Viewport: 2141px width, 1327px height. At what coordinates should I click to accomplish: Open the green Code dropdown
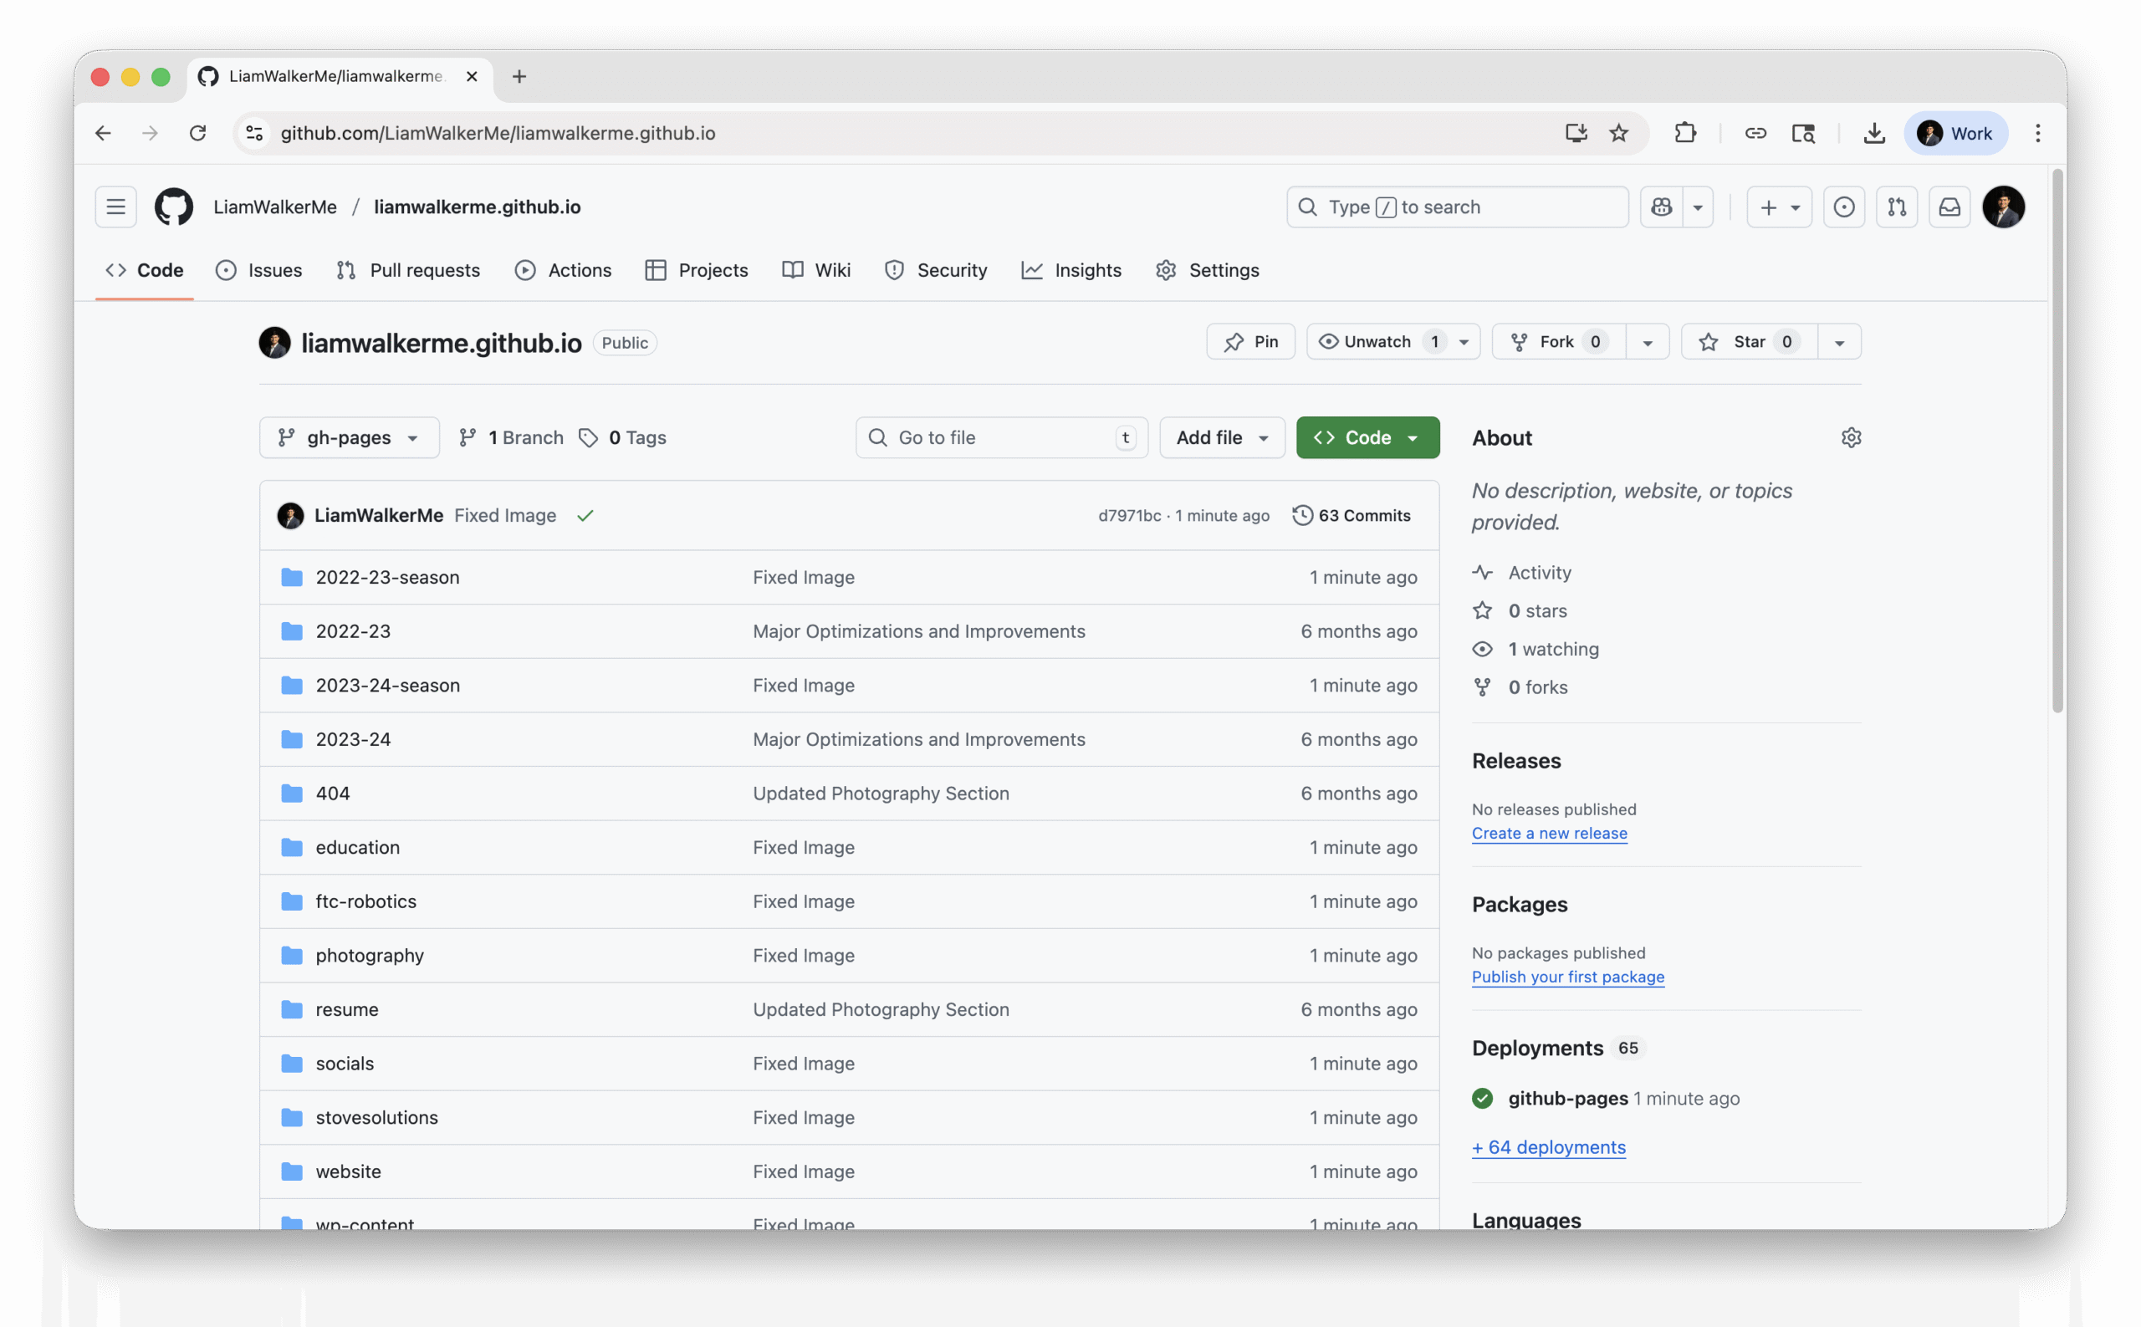pos(1367,438)
